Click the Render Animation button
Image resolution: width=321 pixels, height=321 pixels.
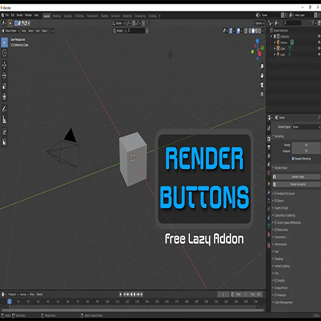pos(296,184)
